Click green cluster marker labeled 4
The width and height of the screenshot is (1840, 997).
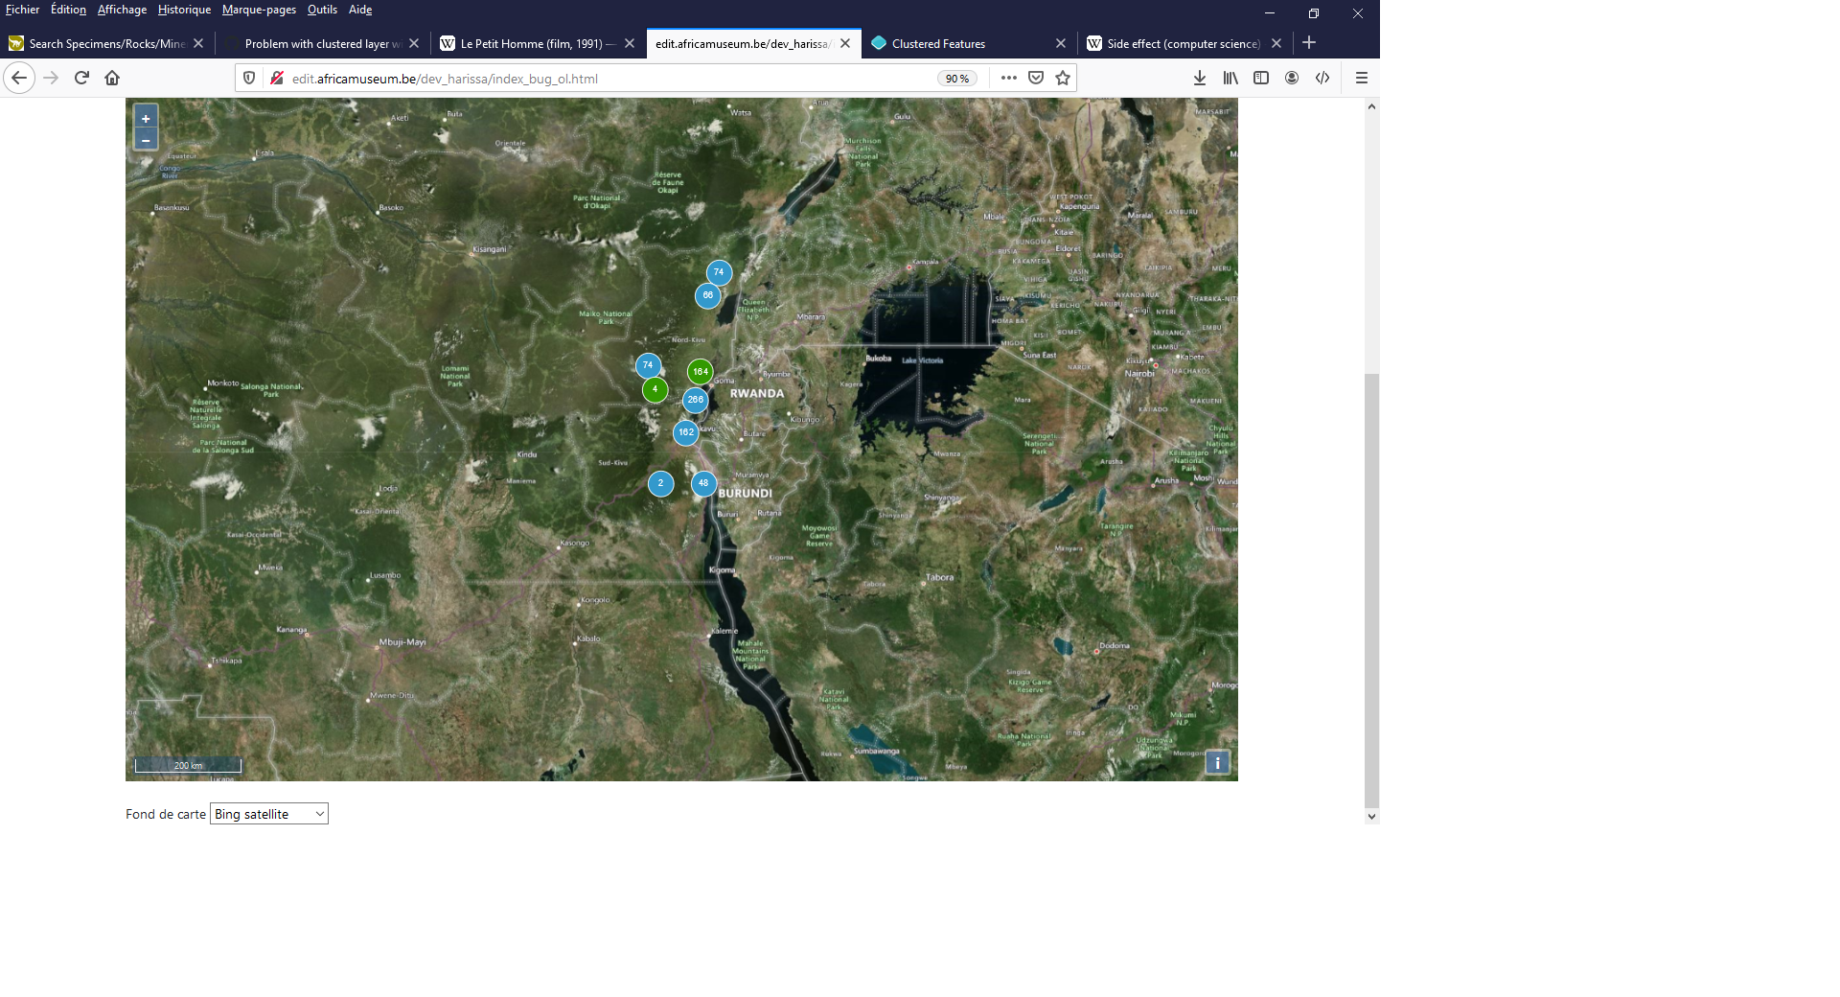655,389
